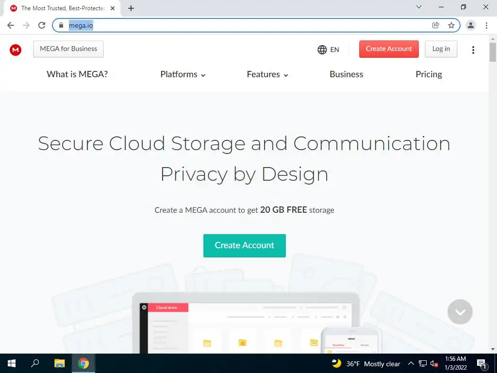Image resolution: width=497 pixels, height=373 pixels.
Task: Click the Cloud drive mockup image
Action: point(257,323)
